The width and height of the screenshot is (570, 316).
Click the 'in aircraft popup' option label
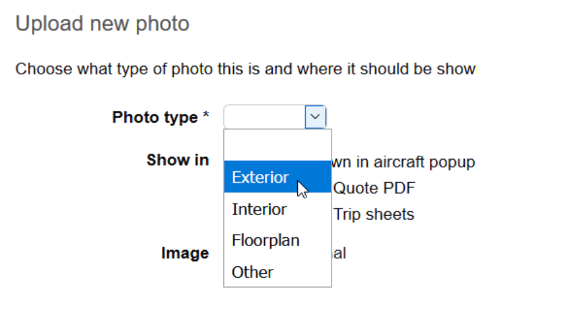click(404, 162)
